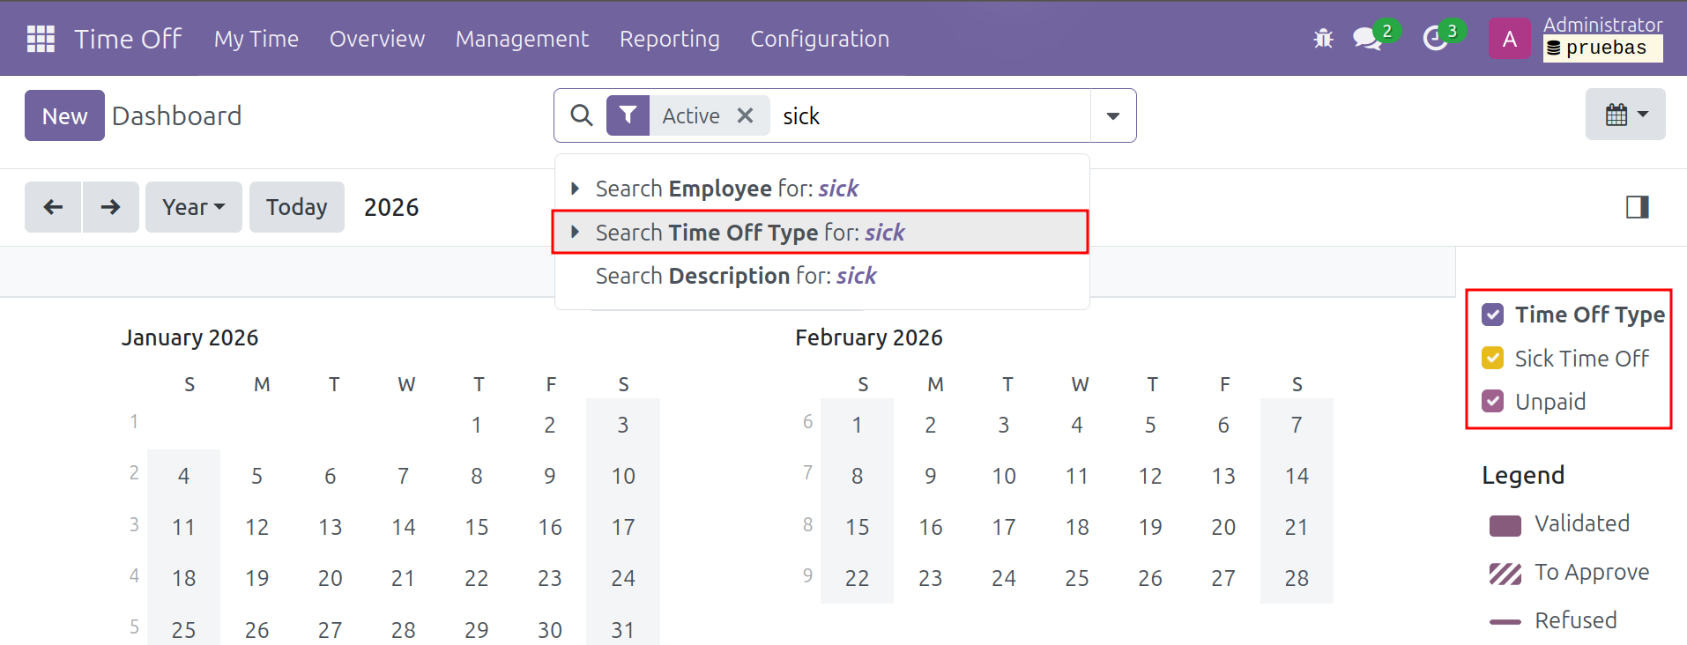
Task: Select January 6 in the calendar
Action: point(331,476)
